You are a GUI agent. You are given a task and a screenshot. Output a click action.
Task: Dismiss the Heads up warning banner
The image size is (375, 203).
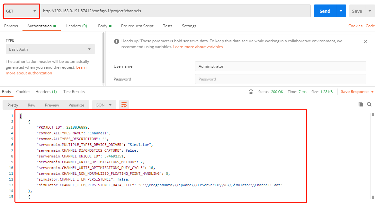click(x=365, y=41)
